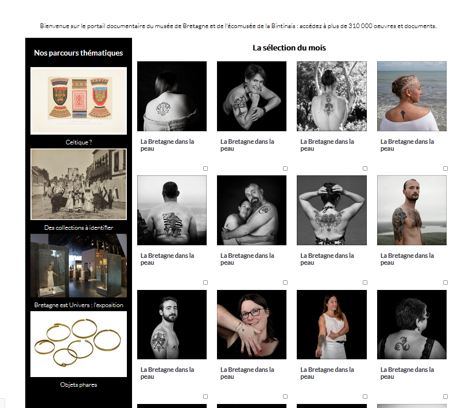Open photo of shirtless man with sleeve tattoo outdoors
The image size is (473, 408).
[412, 210]
